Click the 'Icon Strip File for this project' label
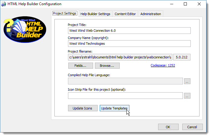Screen dimensions: 211x137 pos(97,90)
